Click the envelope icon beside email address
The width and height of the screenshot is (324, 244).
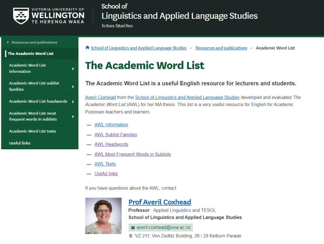tap(133, 228)
